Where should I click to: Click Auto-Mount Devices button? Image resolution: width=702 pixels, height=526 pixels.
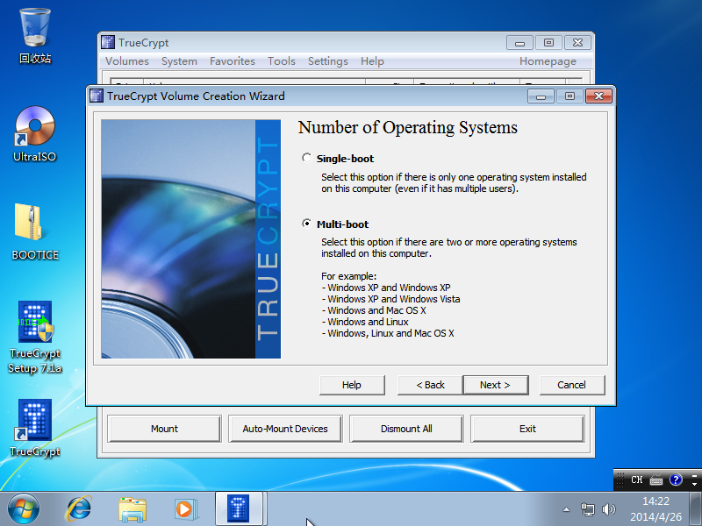click(x=285, y=429)
